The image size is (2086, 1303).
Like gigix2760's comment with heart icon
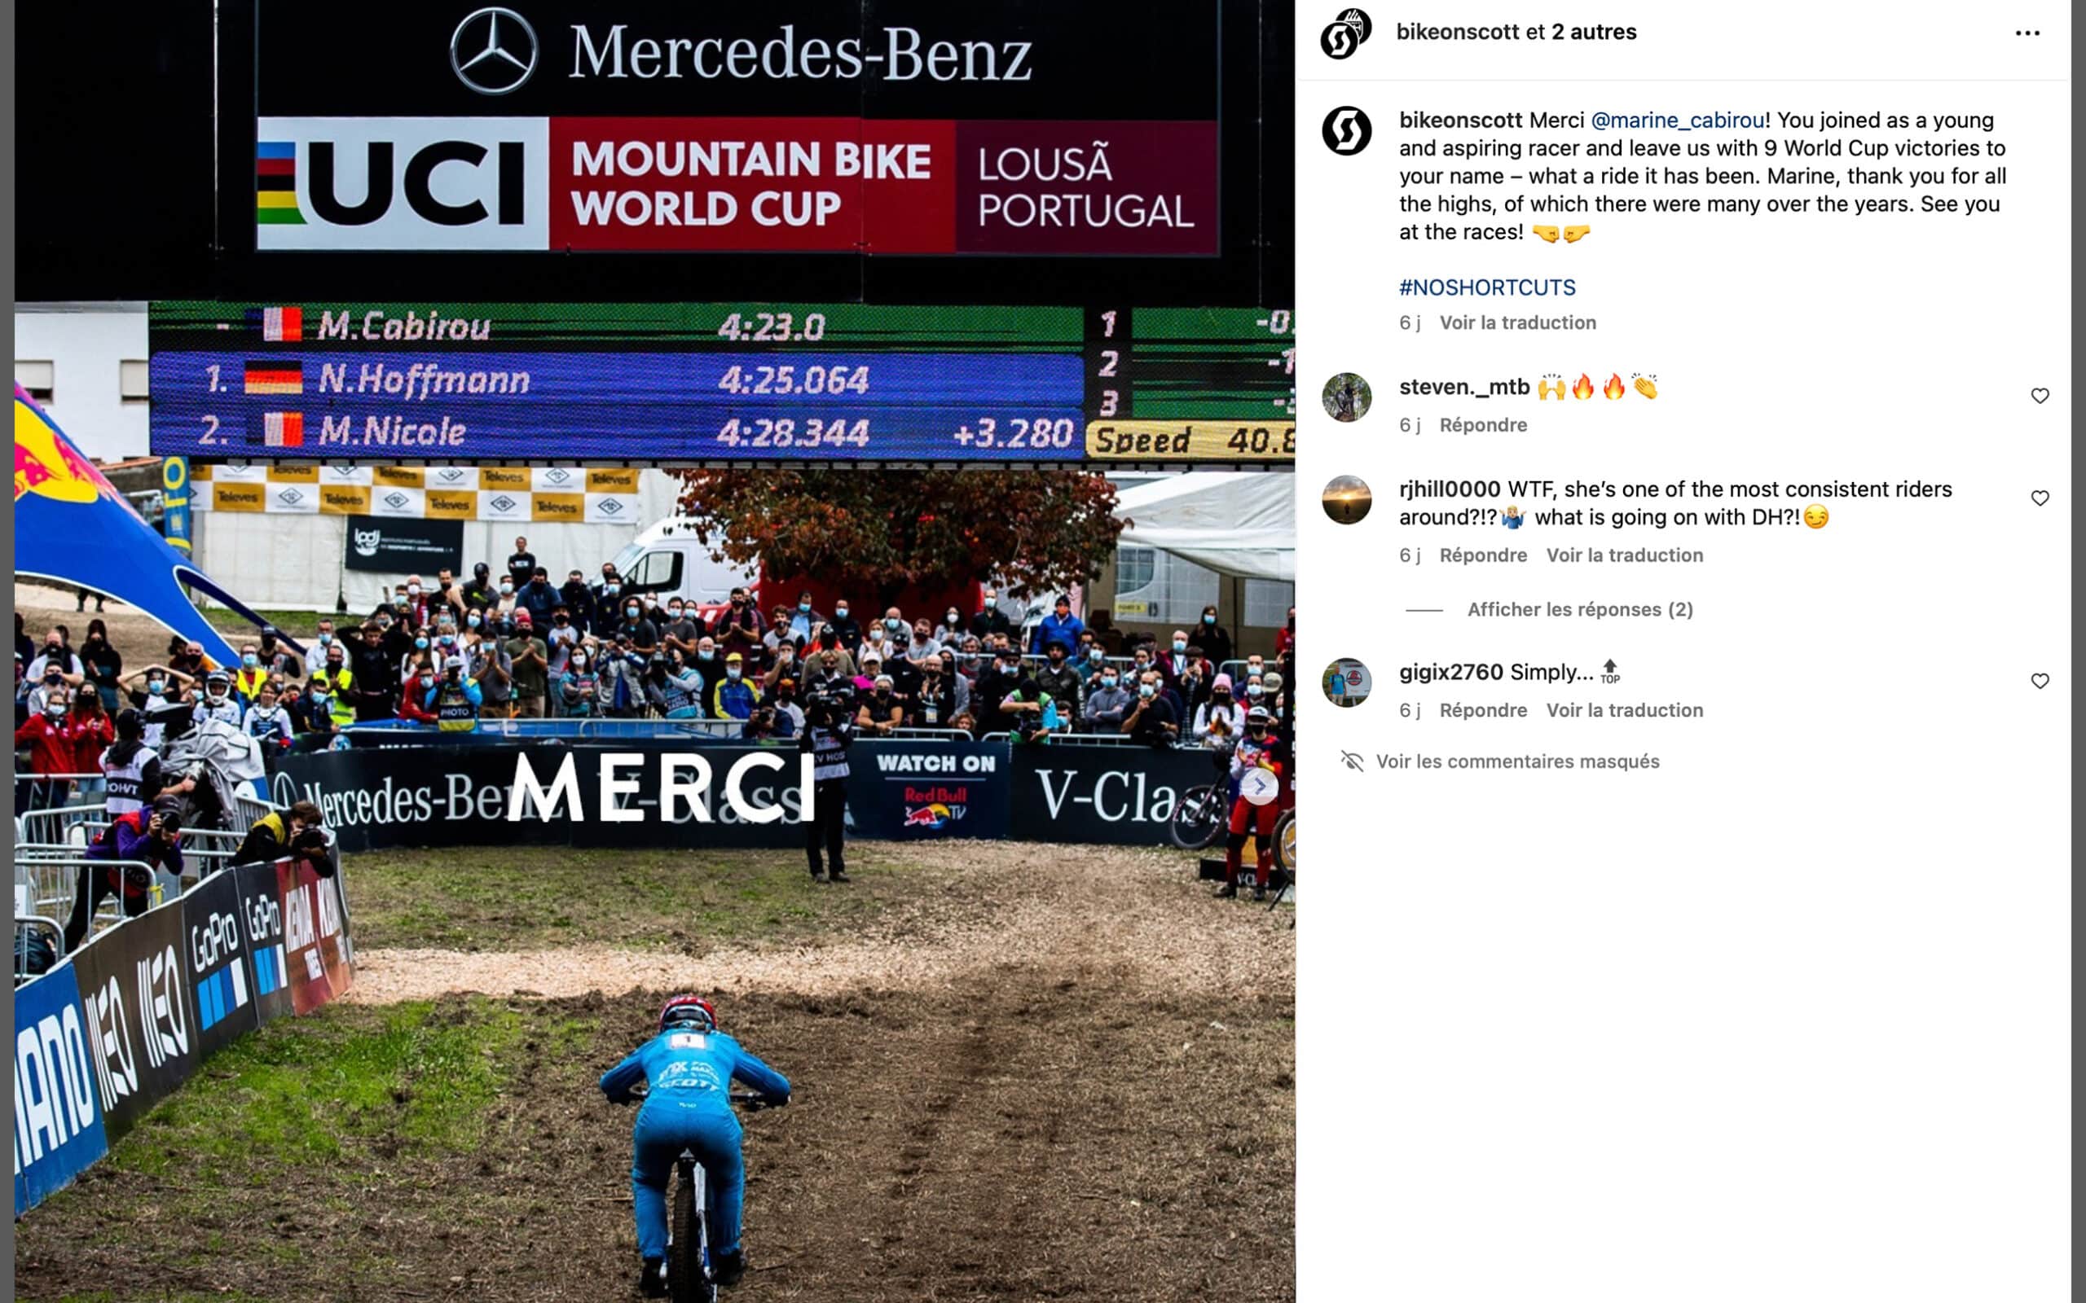[x=2040, y=681]
